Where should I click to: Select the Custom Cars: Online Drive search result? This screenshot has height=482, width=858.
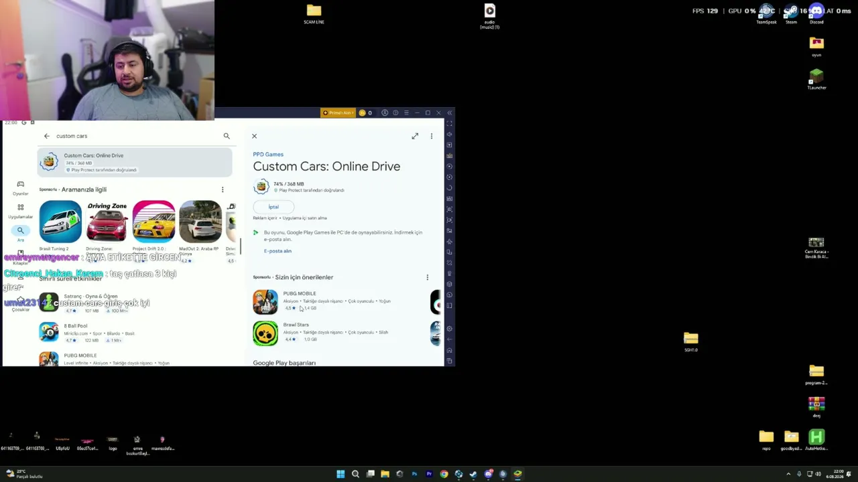135,162
